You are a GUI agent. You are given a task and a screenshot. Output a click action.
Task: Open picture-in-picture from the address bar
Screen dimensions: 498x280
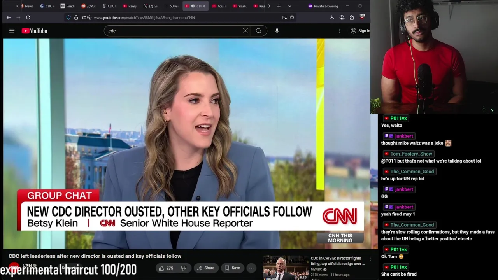[x=284, y=17]
